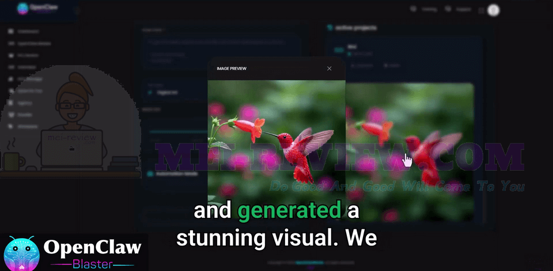This screenshot has width=553, height=271.
Task: Open the user avatar menu
Action: click(x=494, y=10)
